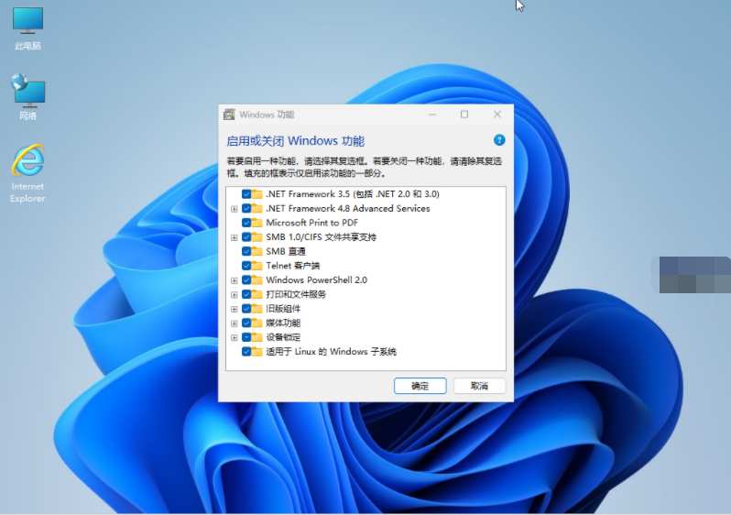Click the Windows 功能 title bar text
Screen dimensions: 731x515
pos(267,115)
